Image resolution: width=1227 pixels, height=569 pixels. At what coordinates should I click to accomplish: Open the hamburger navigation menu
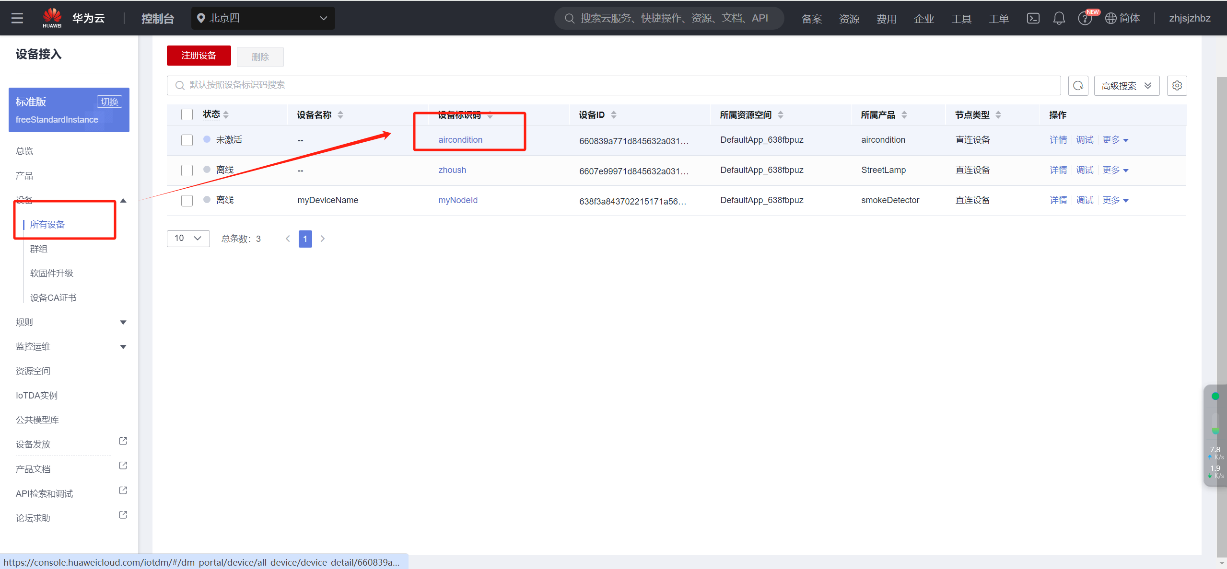pyautogui.click(x=17, y=18)
